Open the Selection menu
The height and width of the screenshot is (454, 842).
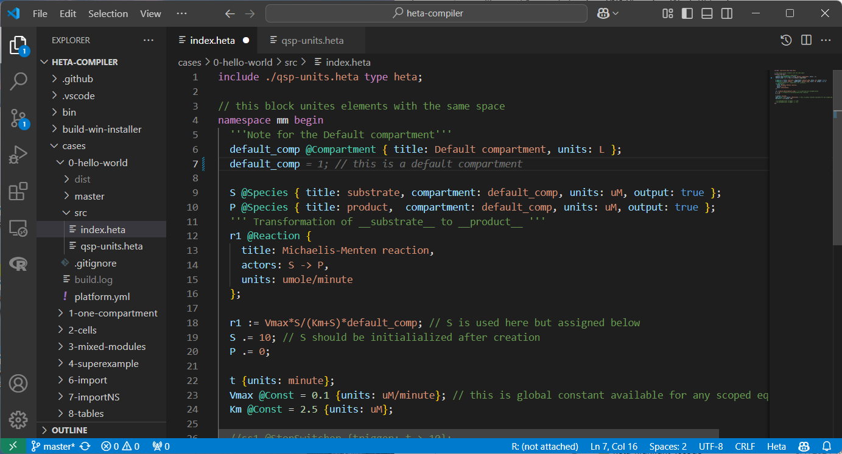(x=108, y=13)
